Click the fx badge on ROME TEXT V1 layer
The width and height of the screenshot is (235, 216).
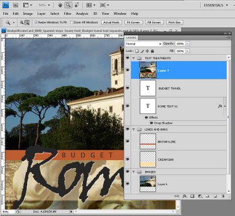tap(220, 106)
